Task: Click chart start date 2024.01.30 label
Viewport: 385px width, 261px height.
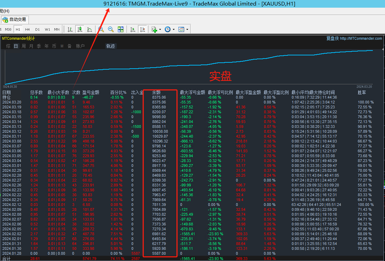Action: coord(10,87)
